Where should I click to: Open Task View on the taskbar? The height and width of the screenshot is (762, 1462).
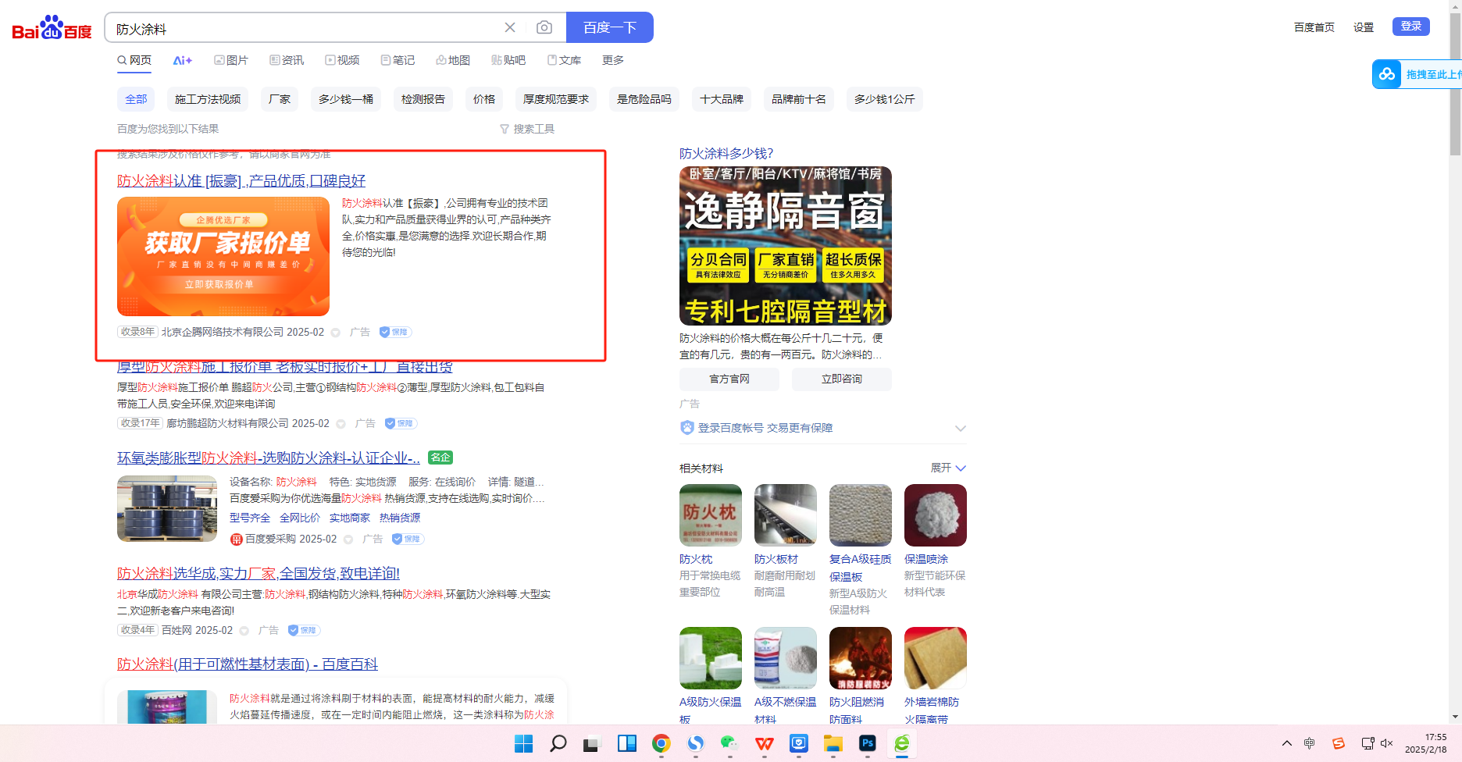pos(592,743)
